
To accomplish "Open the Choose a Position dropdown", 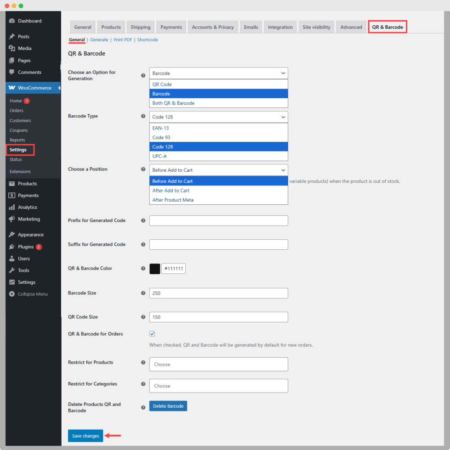I will tap(219, 170).
